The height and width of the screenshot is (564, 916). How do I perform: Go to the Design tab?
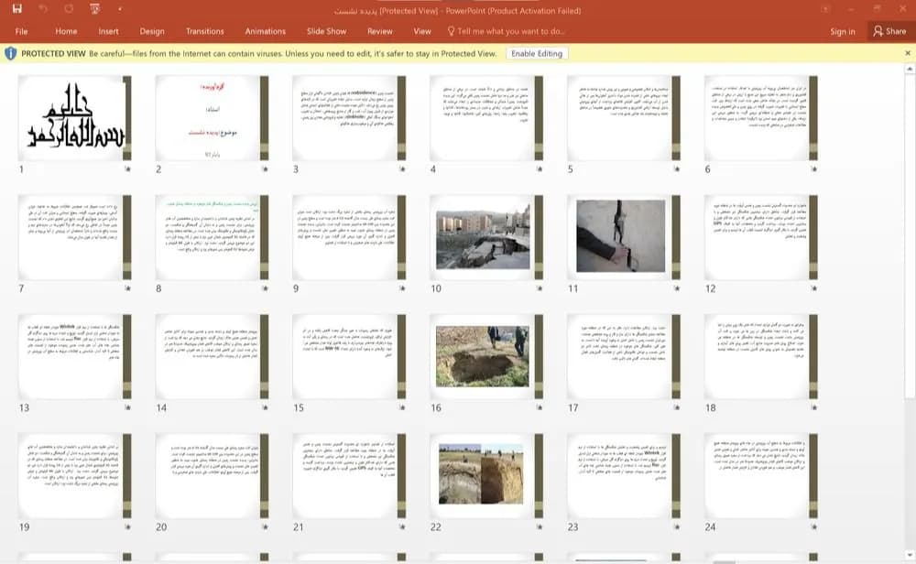tap(152, 31)
